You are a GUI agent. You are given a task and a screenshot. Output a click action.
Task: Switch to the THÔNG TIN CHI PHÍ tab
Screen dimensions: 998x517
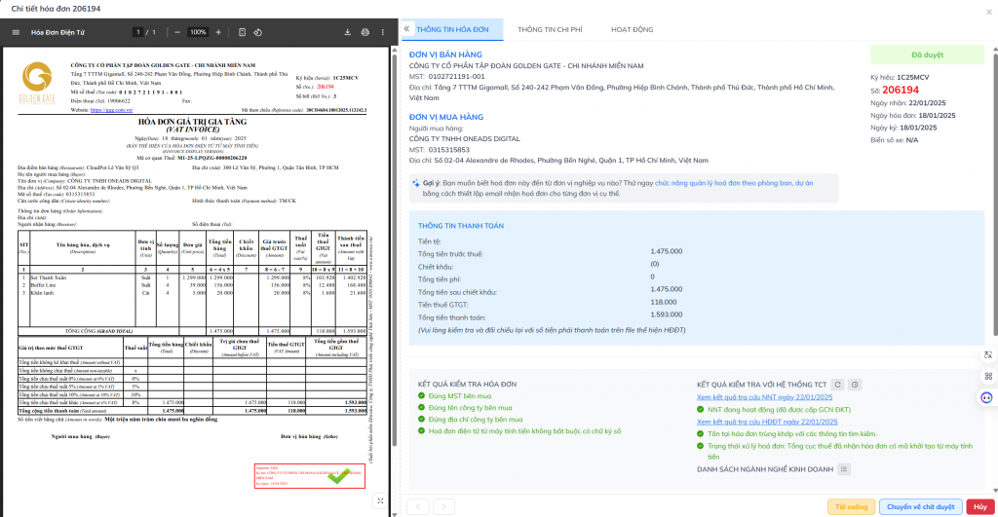tap(550, 30)
